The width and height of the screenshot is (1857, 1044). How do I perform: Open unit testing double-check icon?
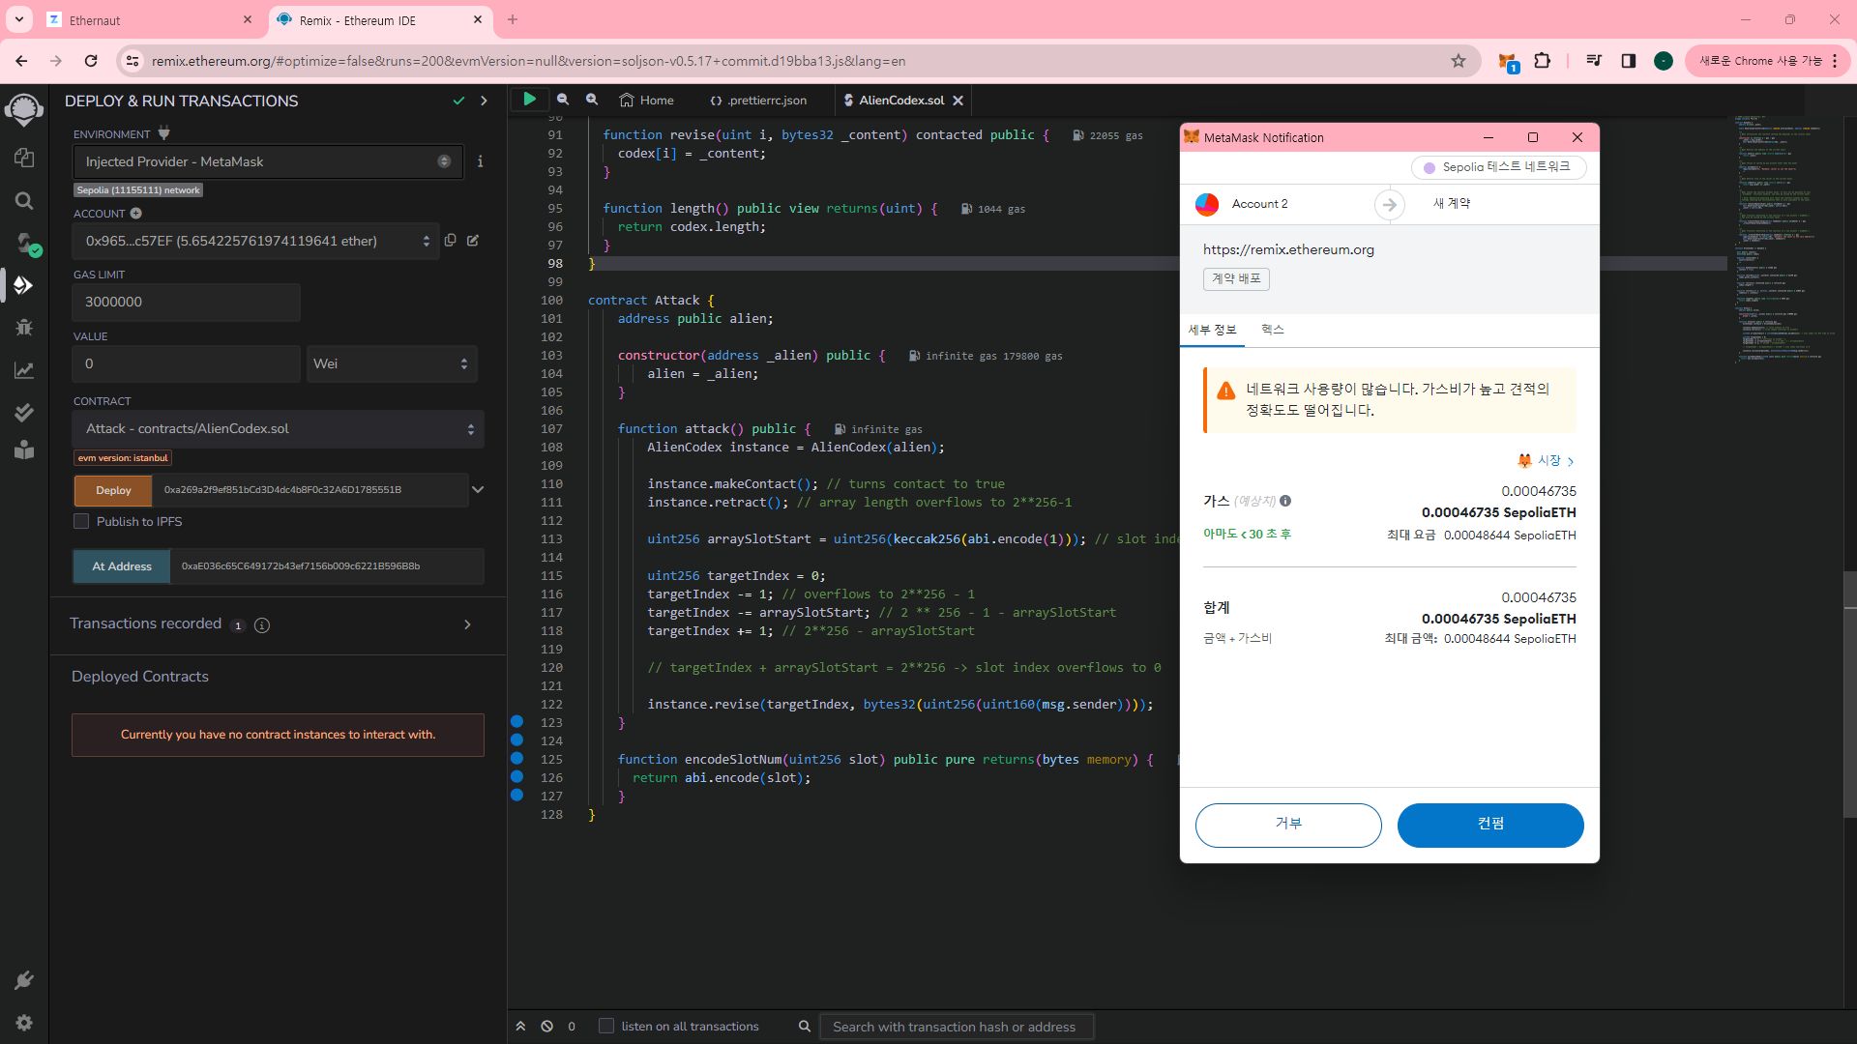pos(24,413)
